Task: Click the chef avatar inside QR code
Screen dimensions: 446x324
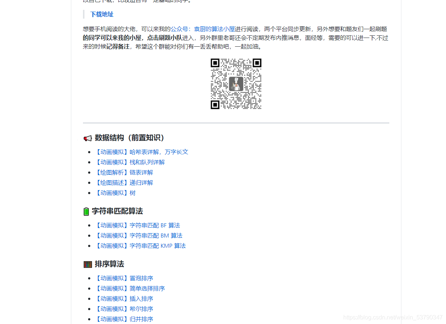Action: pos(236,84)
